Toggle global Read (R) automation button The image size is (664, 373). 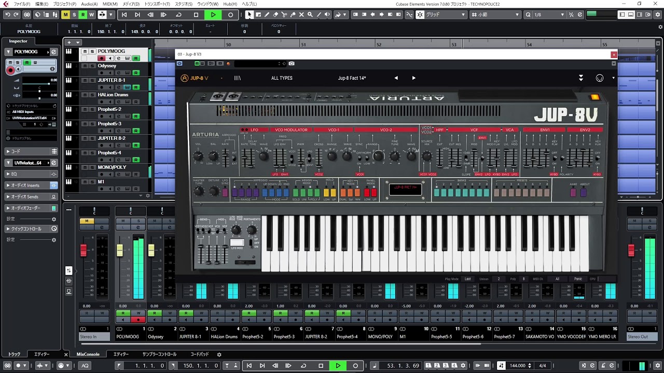pyautogui.click(x=83, y=15)
